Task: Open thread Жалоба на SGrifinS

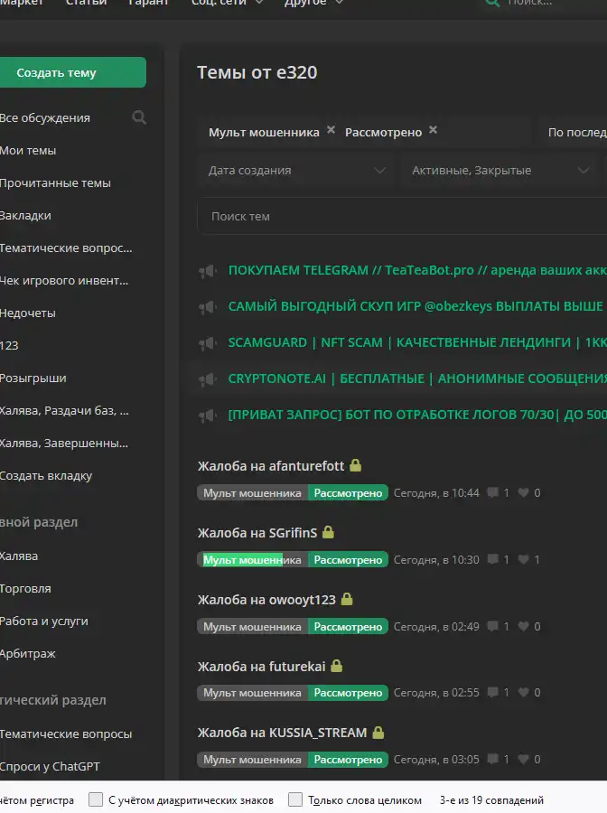Action: point(257,532)
